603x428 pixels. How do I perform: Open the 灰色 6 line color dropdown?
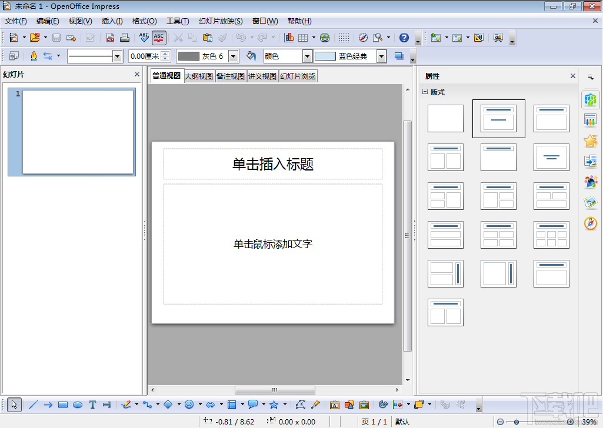point(234,56)
